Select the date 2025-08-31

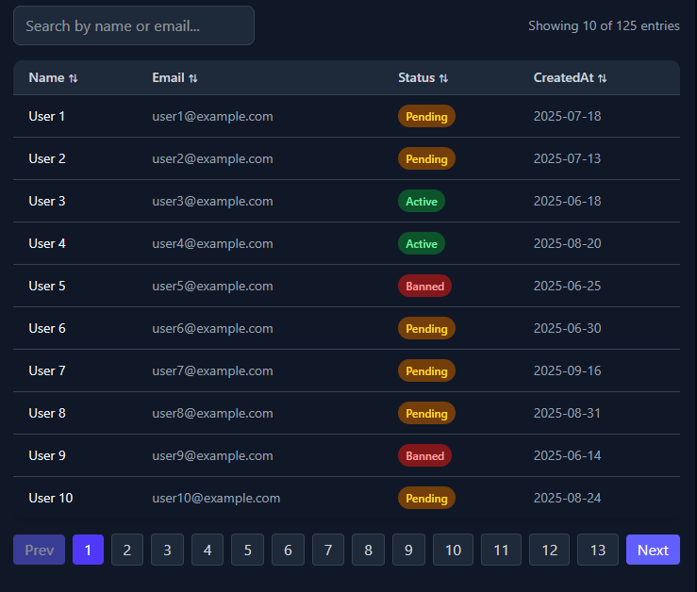click(567, 413)
